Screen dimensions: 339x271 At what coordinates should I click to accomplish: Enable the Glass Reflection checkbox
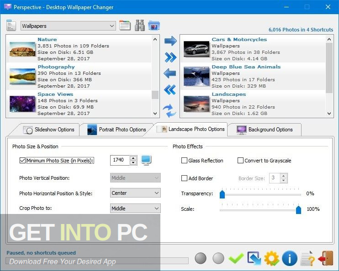[x=184, y=161]
